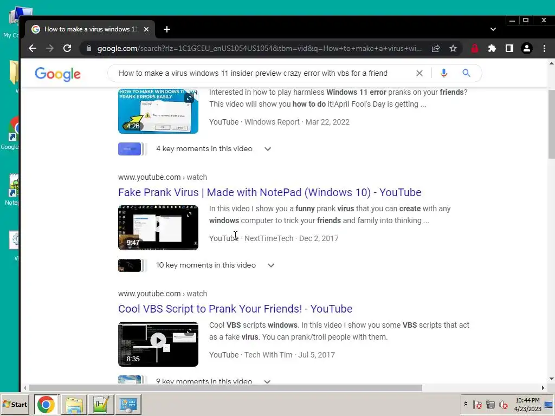Open the Chrome profile avatar

point(527,48)
